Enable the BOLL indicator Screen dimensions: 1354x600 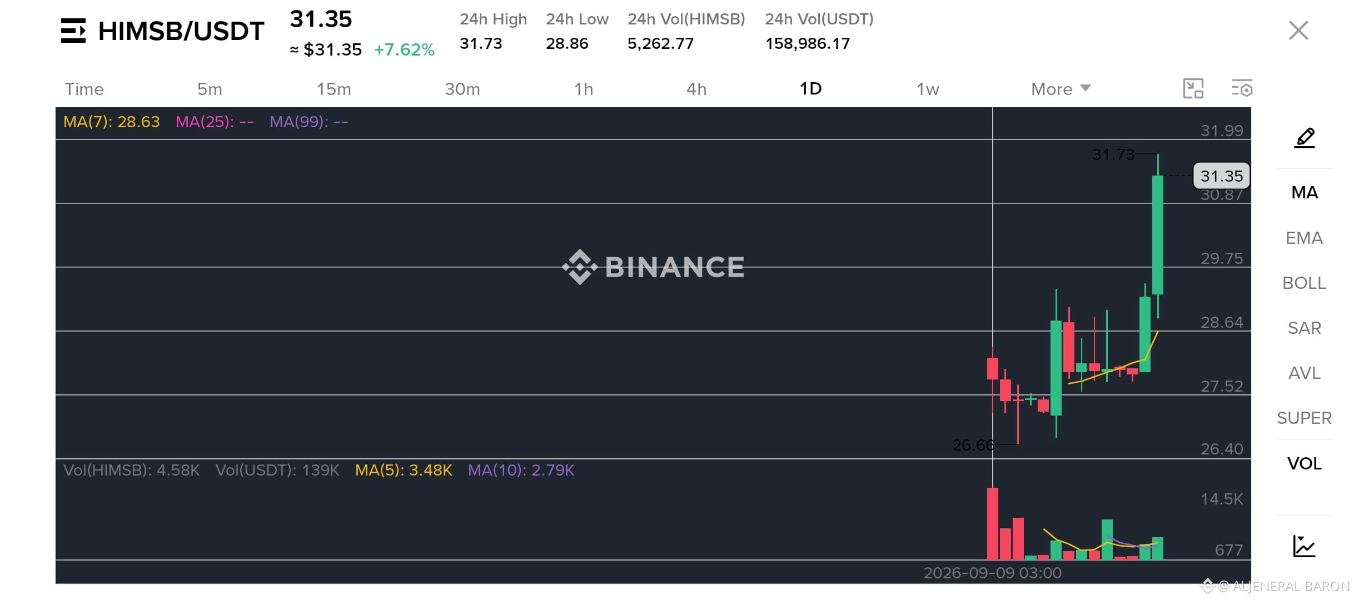pos(1304,283)
